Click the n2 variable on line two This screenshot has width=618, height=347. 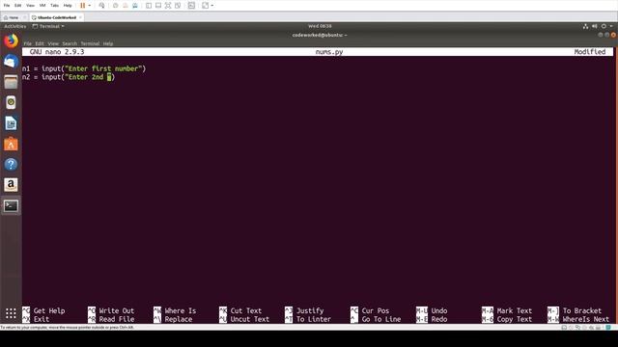coord(26,77)
